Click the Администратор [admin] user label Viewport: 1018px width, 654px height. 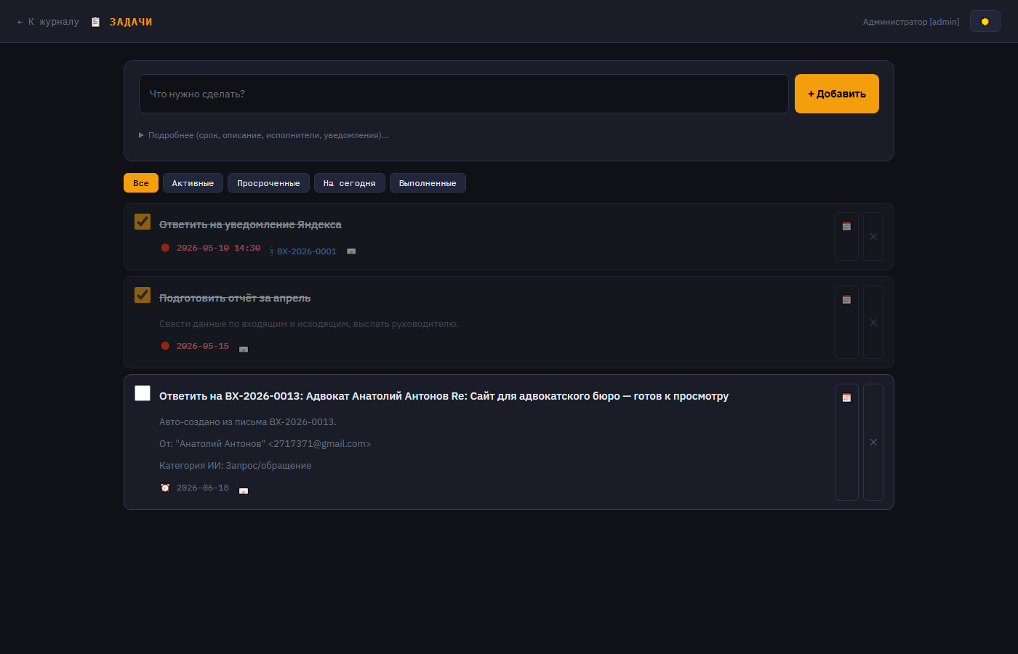(911, 22)
